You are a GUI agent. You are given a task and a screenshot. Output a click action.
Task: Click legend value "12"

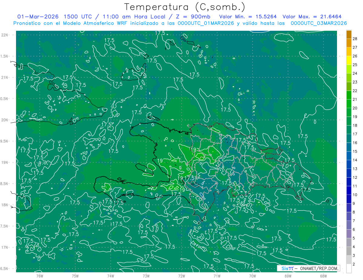point(355,178)
